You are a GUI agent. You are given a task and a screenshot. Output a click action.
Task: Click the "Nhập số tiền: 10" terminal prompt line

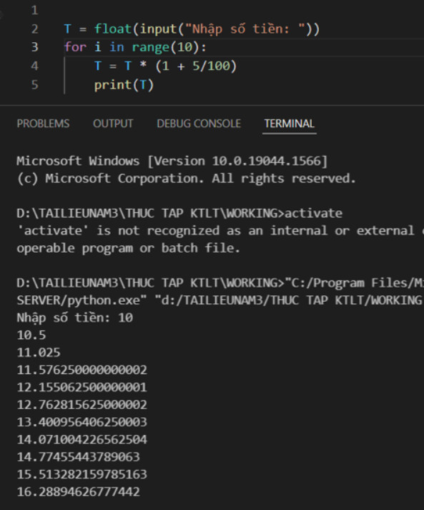75,318
